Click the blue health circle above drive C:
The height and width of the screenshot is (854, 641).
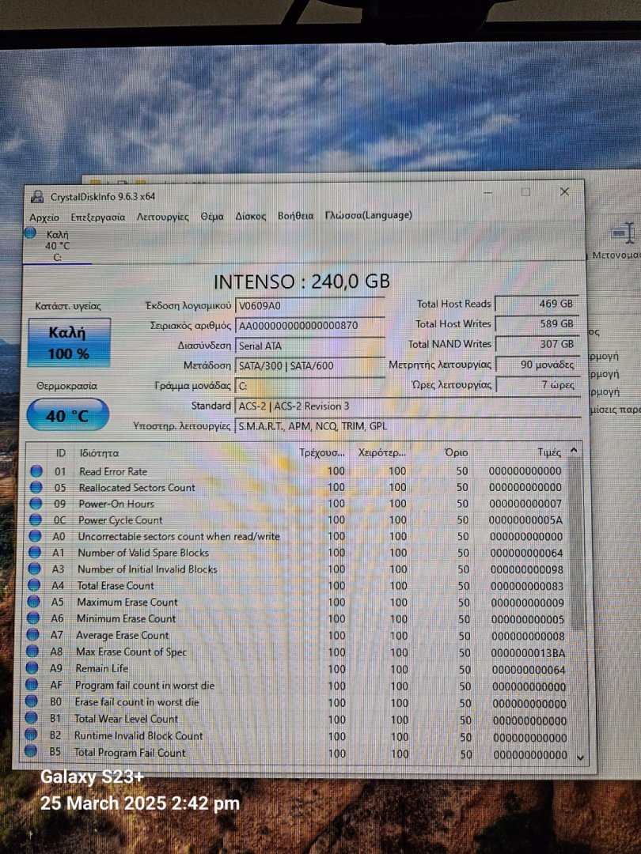[31, 233]
